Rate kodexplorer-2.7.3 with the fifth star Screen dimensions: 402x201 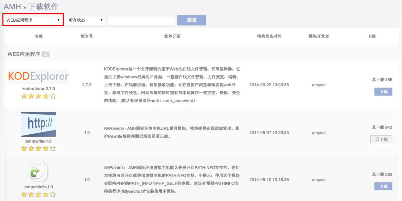click(x=53, y=96)
